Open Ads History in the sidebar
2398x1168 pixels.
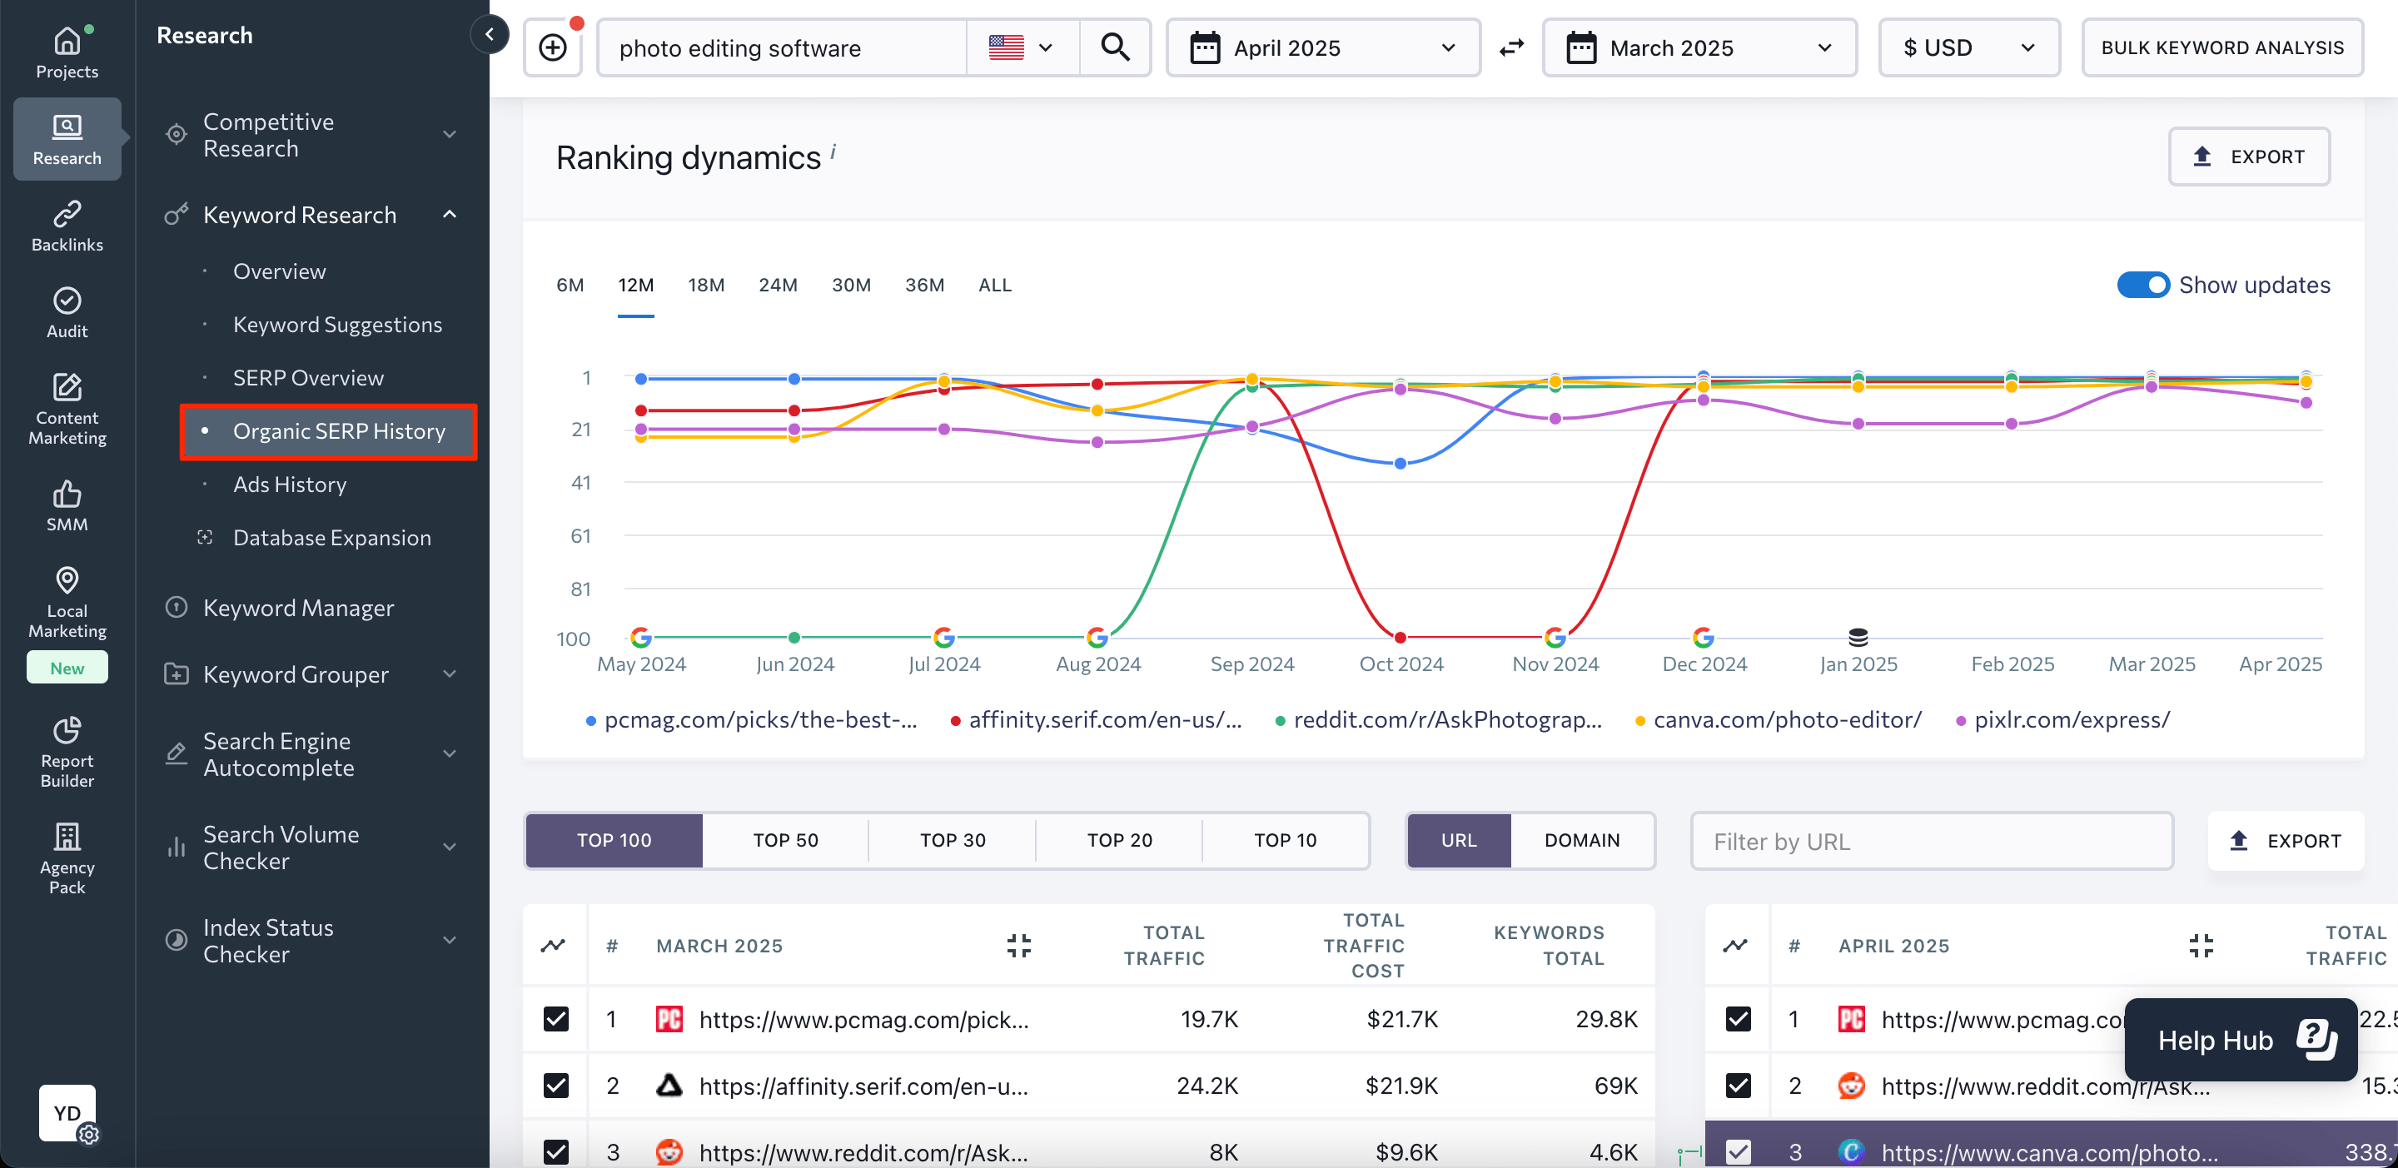(x=290, y=485)
